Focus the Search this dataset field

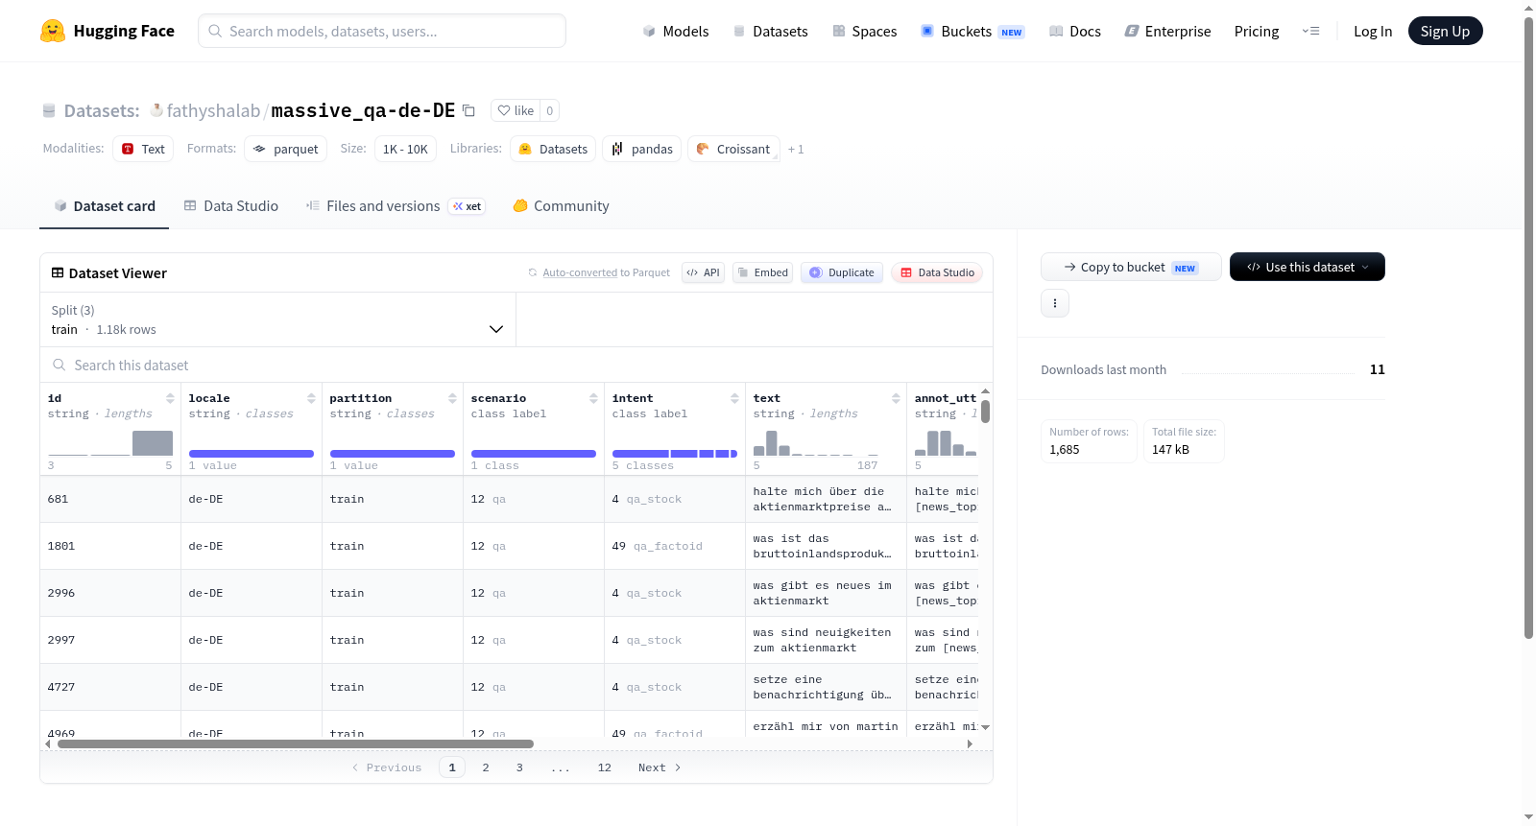[516, 366]
